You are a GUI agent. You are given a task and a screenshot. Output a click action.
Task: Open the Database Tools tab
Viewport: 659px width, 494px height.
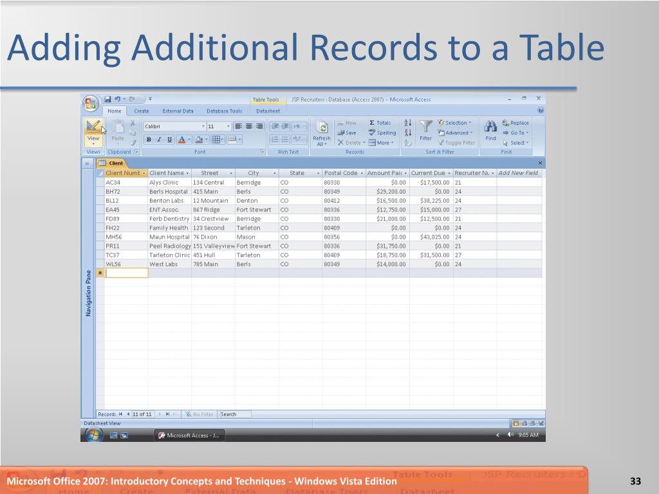[224, 111]
